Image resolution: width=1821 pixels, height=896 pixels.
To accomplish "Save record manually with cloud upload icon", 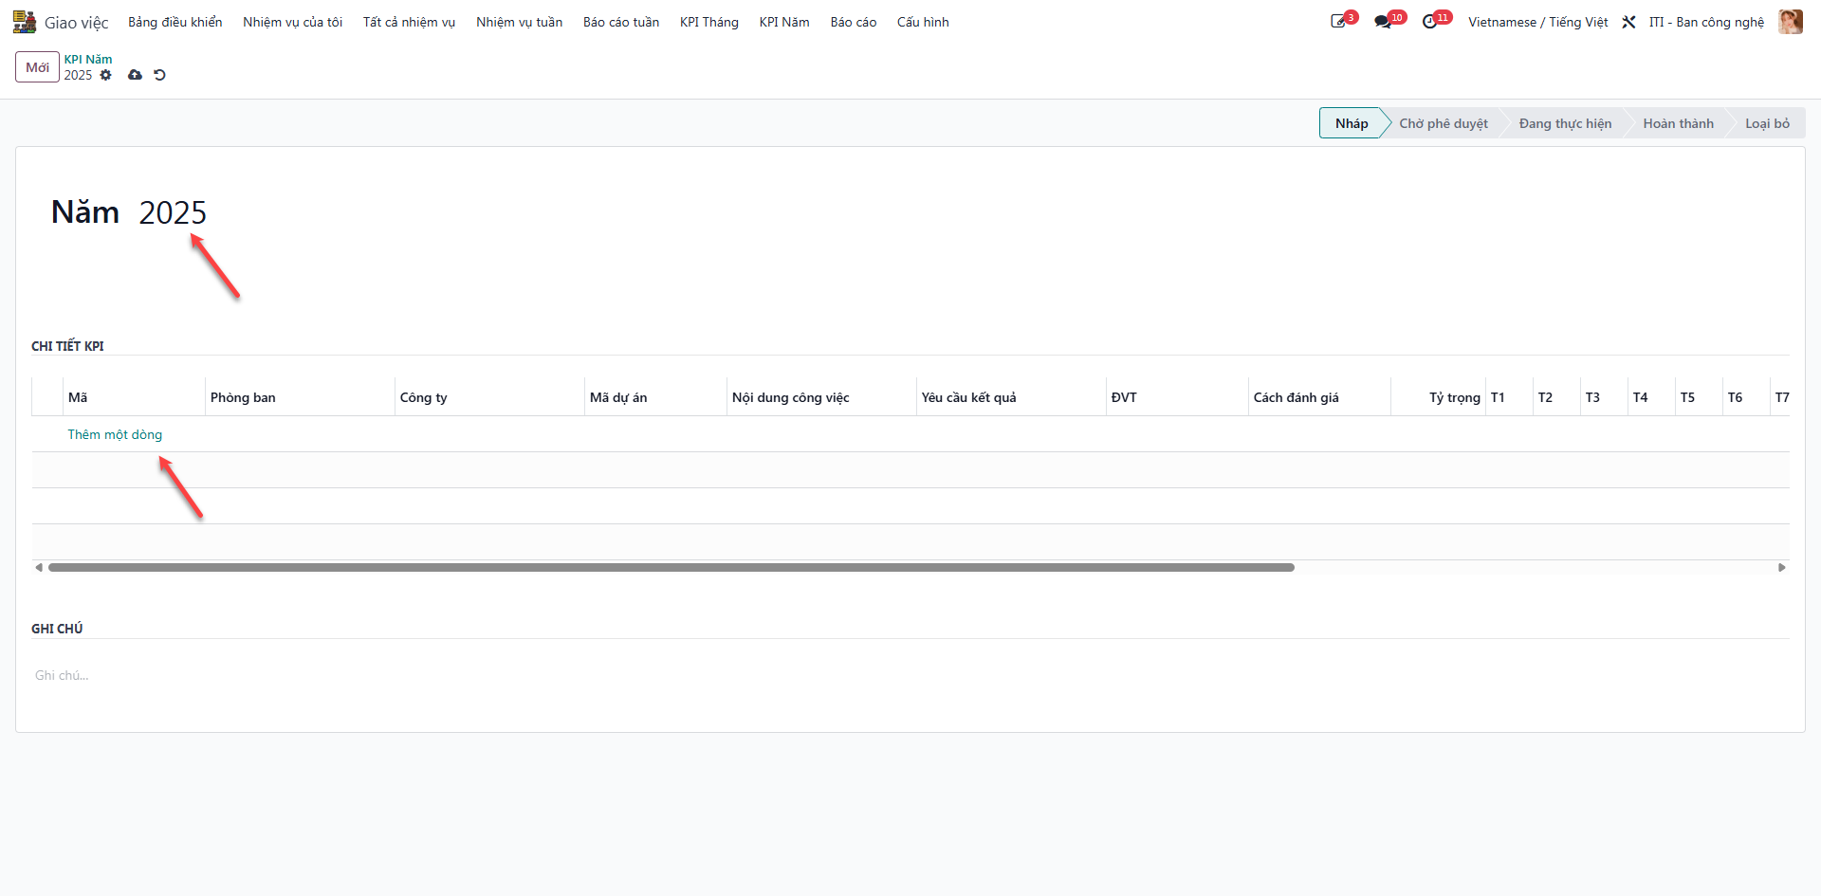I will click(x=135, y=75).
